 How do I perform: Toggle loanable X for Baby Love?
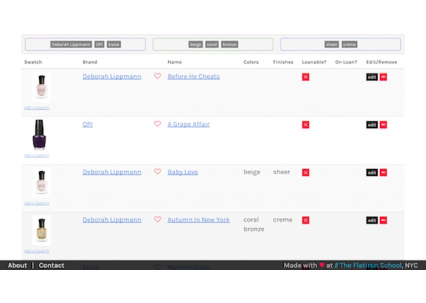tap(306, 172)
